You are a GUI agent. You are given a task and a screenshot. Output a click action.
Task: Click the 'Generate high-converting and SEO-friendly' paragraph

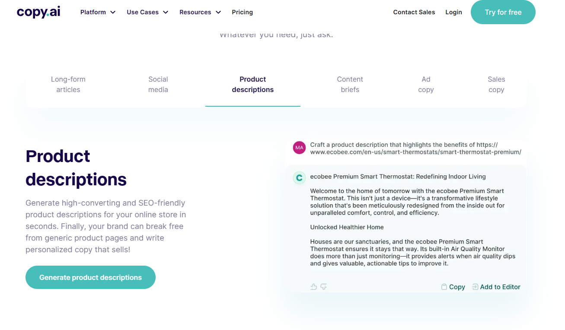(106, 226)
